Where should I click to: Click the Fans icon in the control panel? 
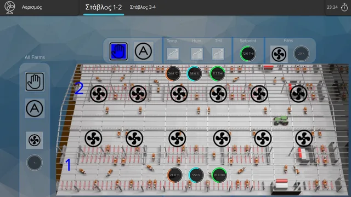click(279, 54)
